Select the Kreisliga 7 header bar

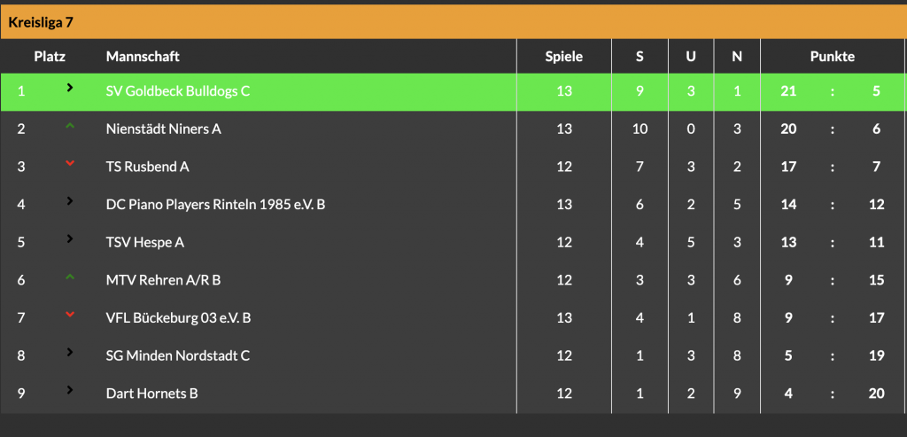point(453,22)
